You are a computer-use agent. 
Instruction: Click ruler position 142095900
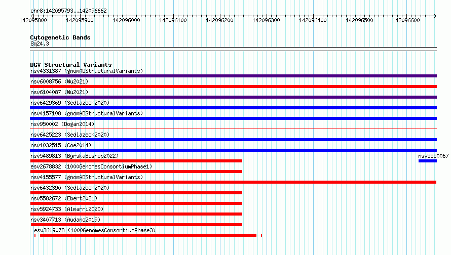click(x=80, y=20)
